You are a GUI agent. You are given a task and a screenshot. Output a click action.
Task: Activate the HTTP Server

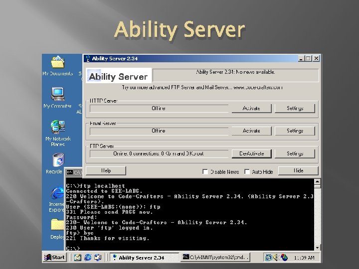[251, 108]
